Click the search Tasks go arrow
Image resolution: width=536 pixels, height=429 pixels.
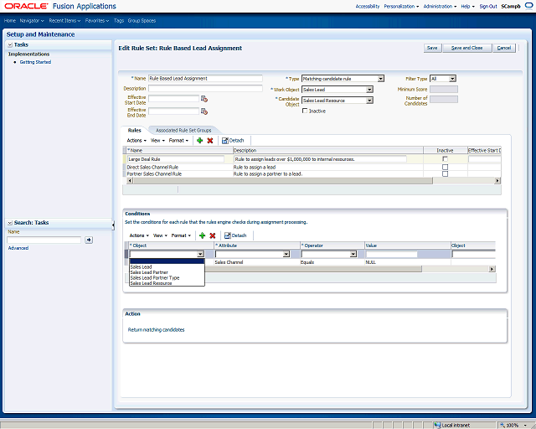pos(89,240)
